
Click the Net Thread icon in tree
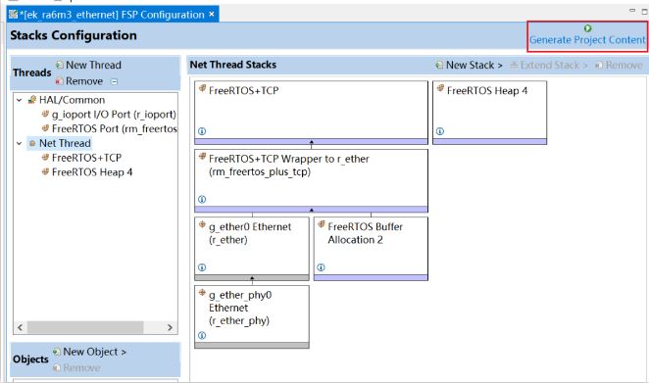[32, 144]
